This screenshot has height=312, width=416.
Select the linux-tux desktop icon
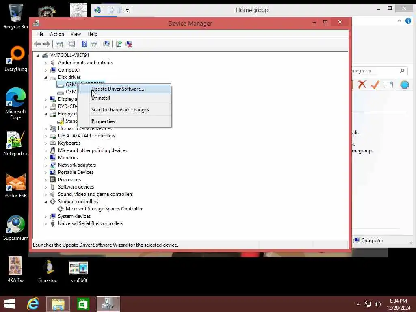click(x=48, y=271)
